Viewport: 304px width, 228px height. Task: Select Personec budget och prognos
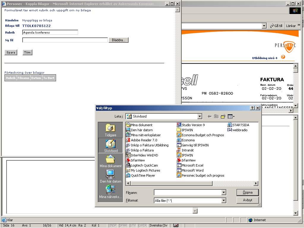pos(200,175)
